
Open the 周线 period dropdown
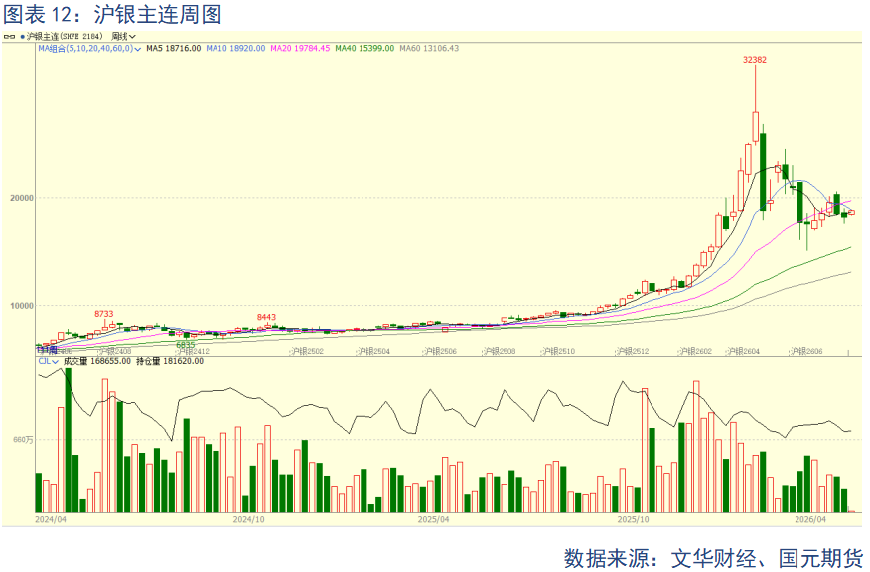coord(123,37)
